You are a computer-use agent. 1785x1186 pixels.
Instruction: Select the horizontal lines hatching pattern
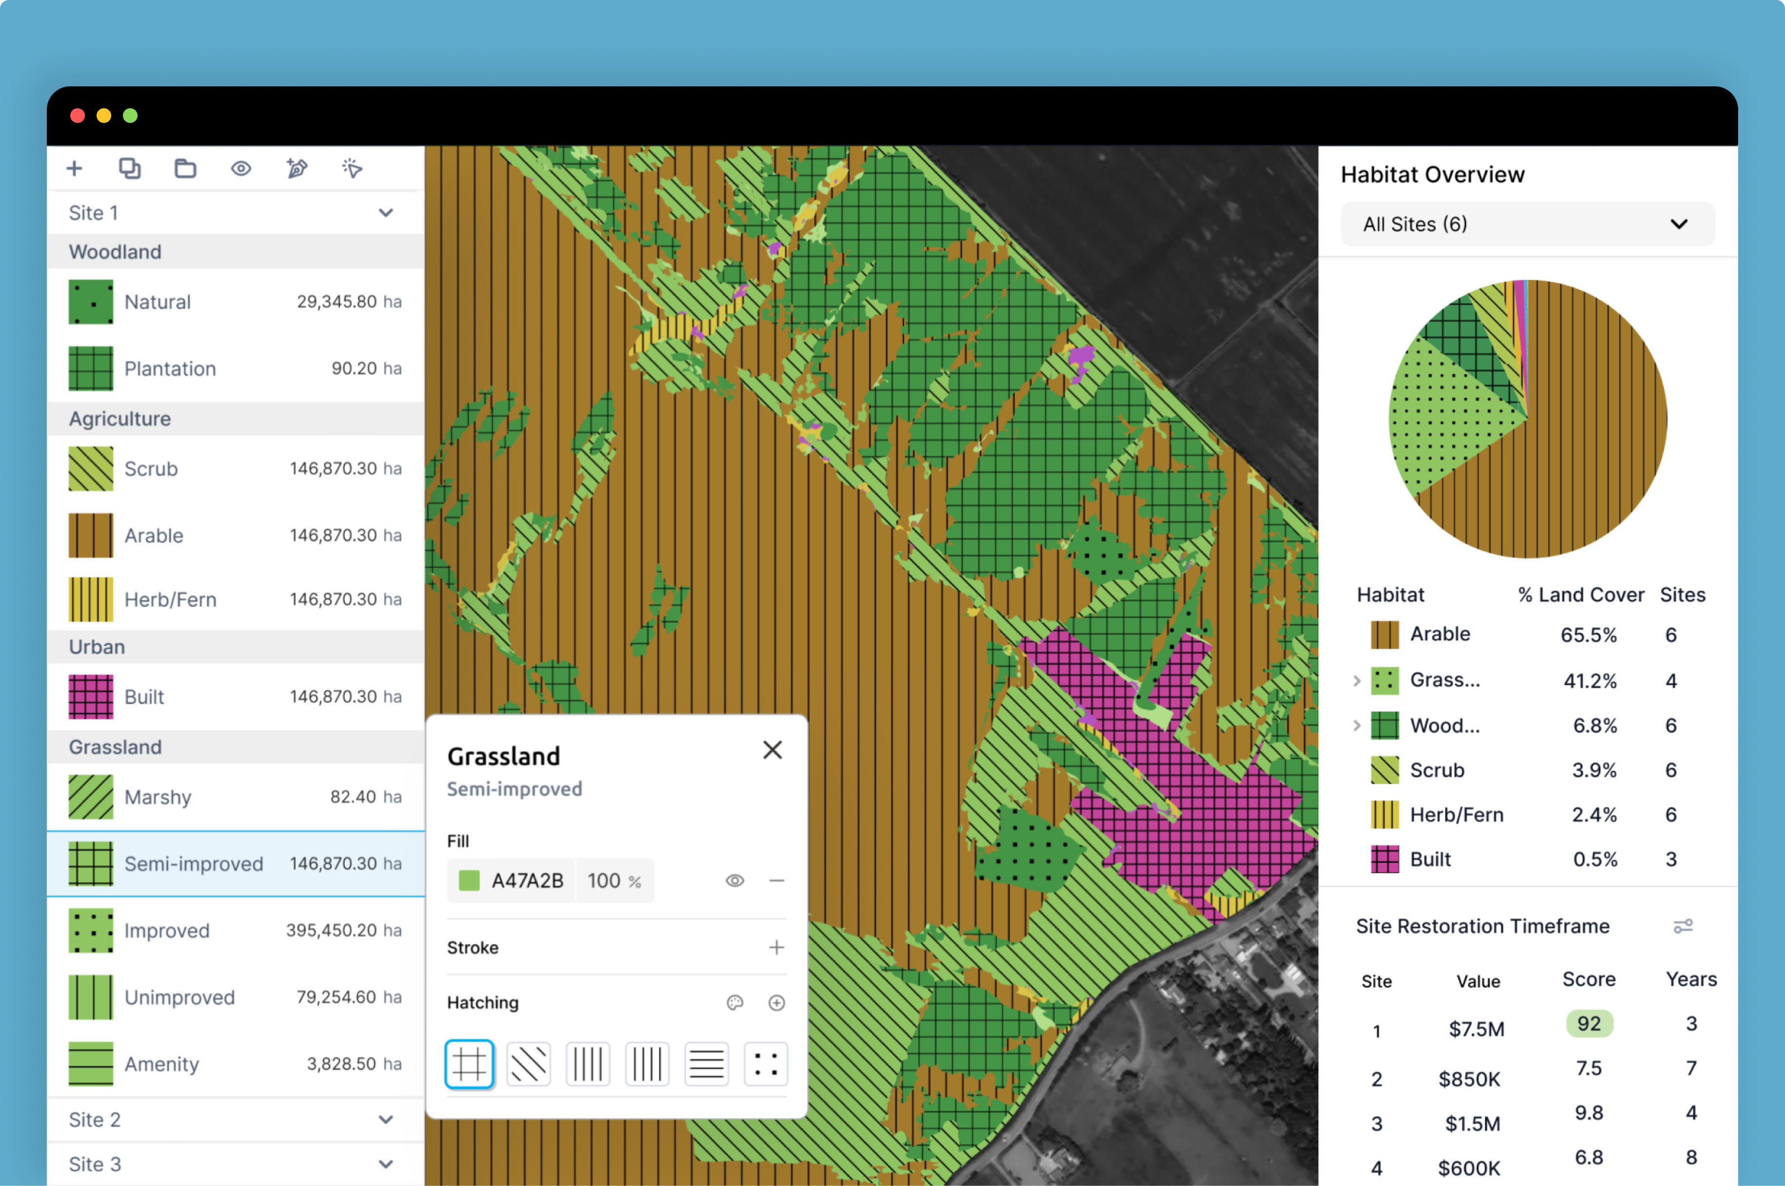706,1064
